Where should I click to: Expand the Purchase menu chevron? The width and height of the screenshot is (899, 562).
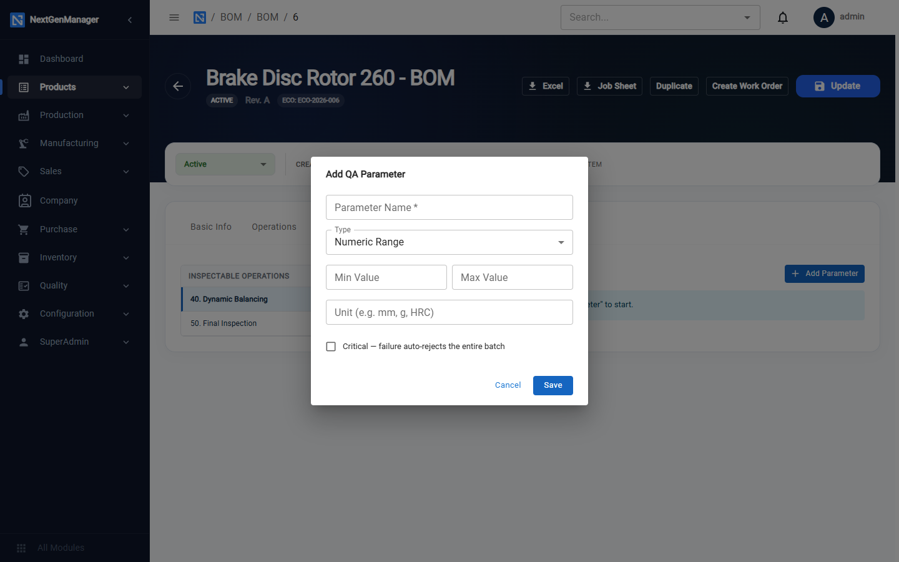(x=126, y=230)
